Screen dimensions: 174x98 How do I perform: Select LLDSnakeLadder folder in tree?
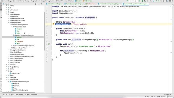(16, 60)
